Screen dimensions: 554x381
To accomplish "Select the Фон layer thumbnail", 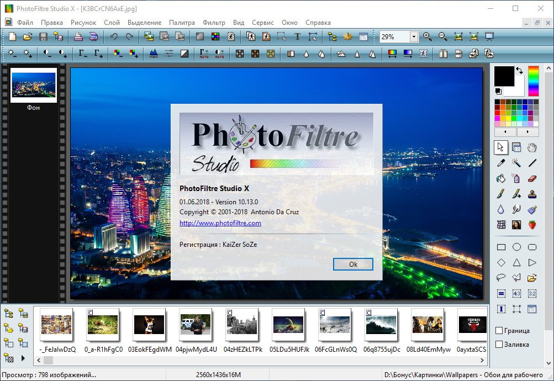I will (x=34, y=85).
